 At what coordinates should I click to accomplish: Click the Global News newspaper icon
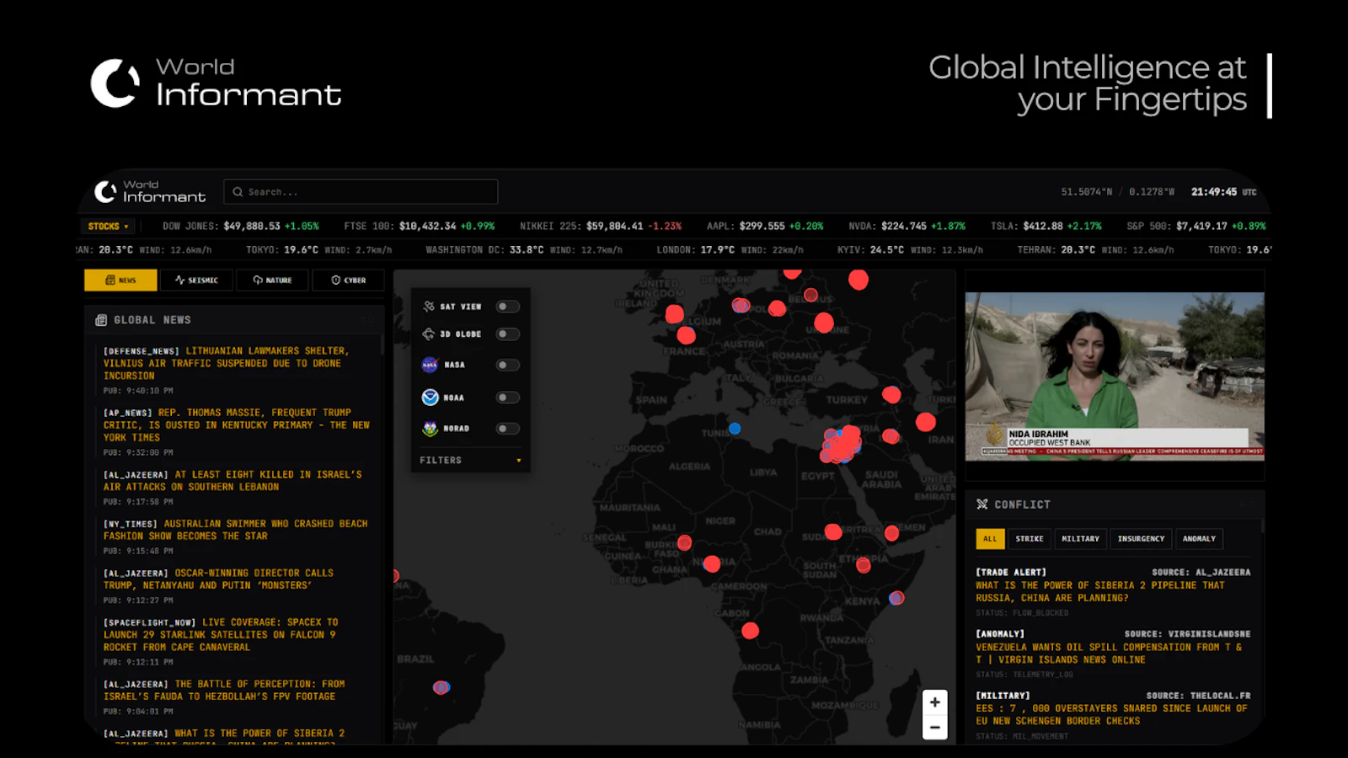coord(101,320)
